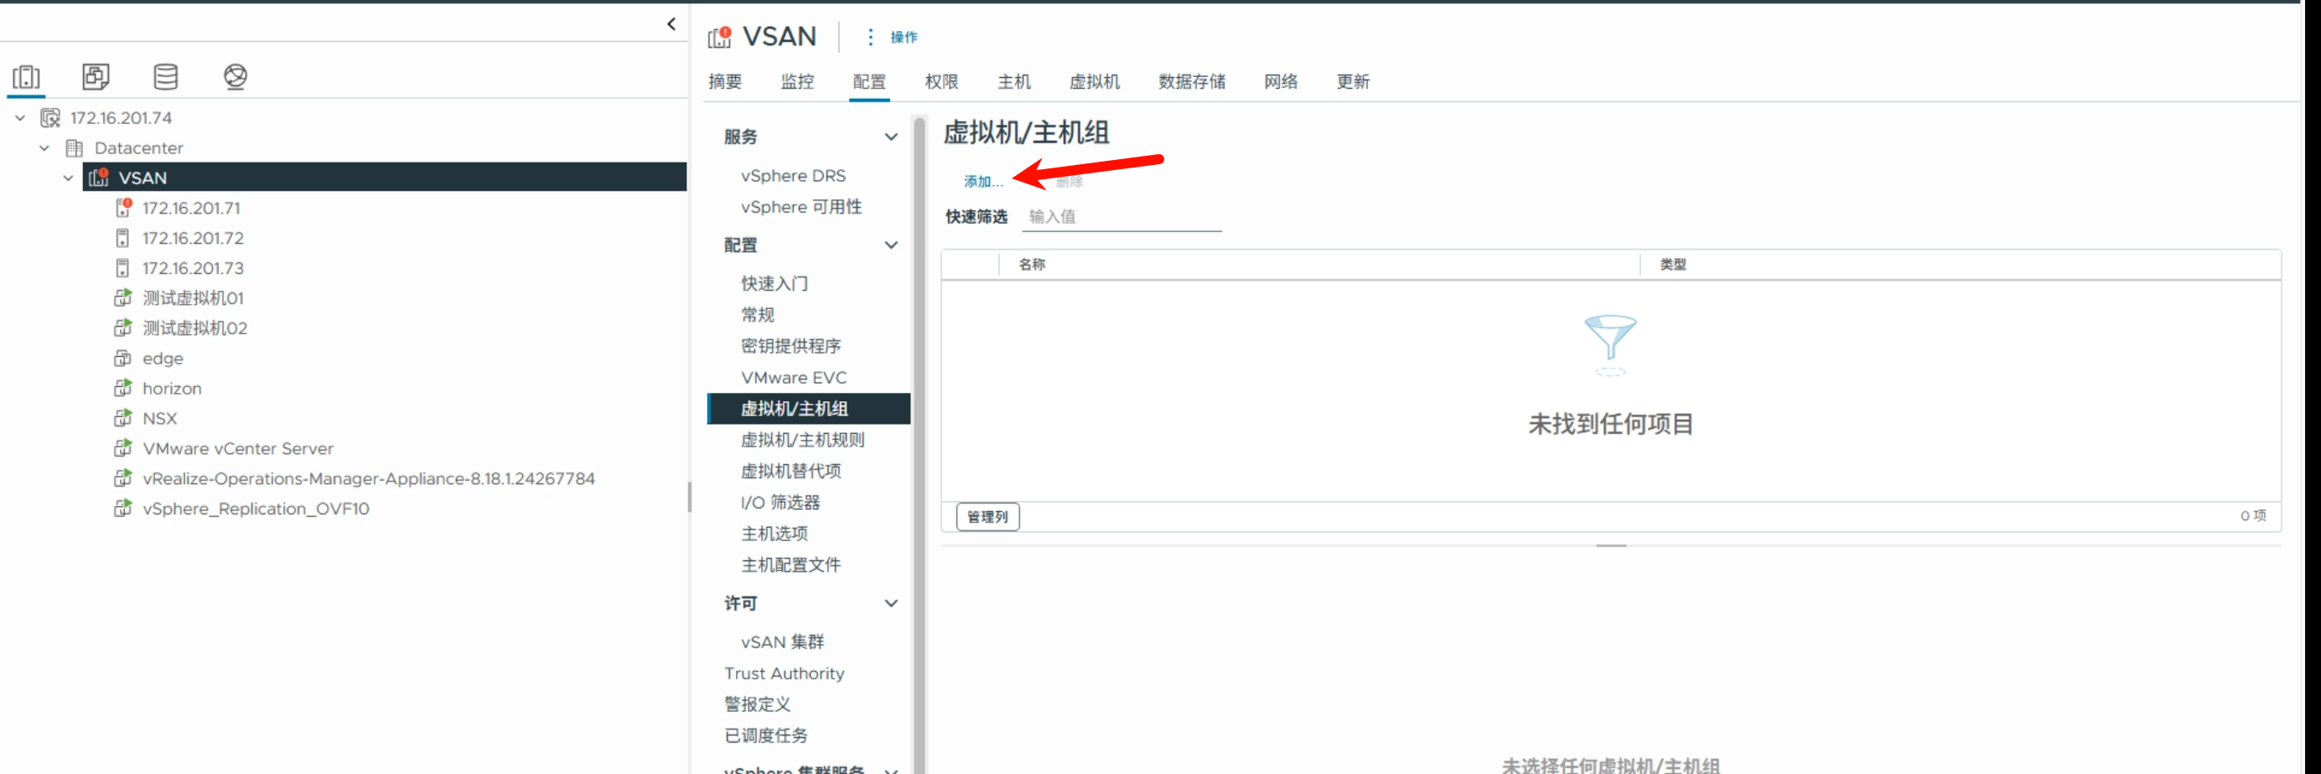
Task: Click the vCenter icon beside 172.16.201.74
Action: (x=50, y=118)
